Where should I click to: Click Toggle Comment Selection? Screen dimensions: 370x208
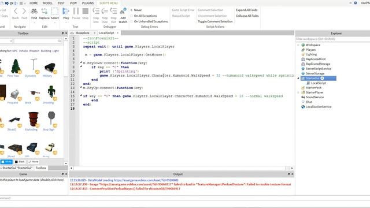click(x=215, y=21)
